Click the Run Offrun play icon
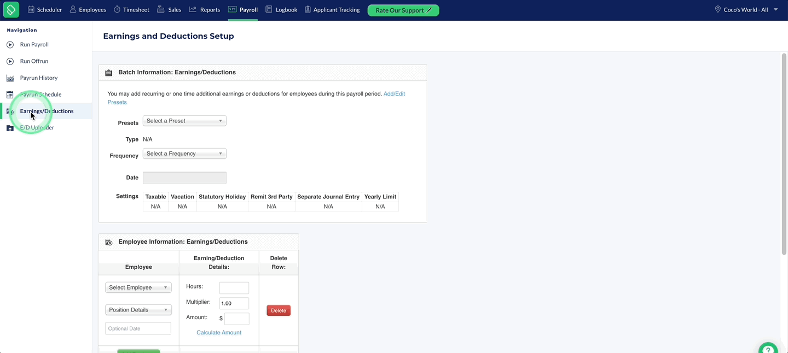The image size is (788, 353). point(10,61)
